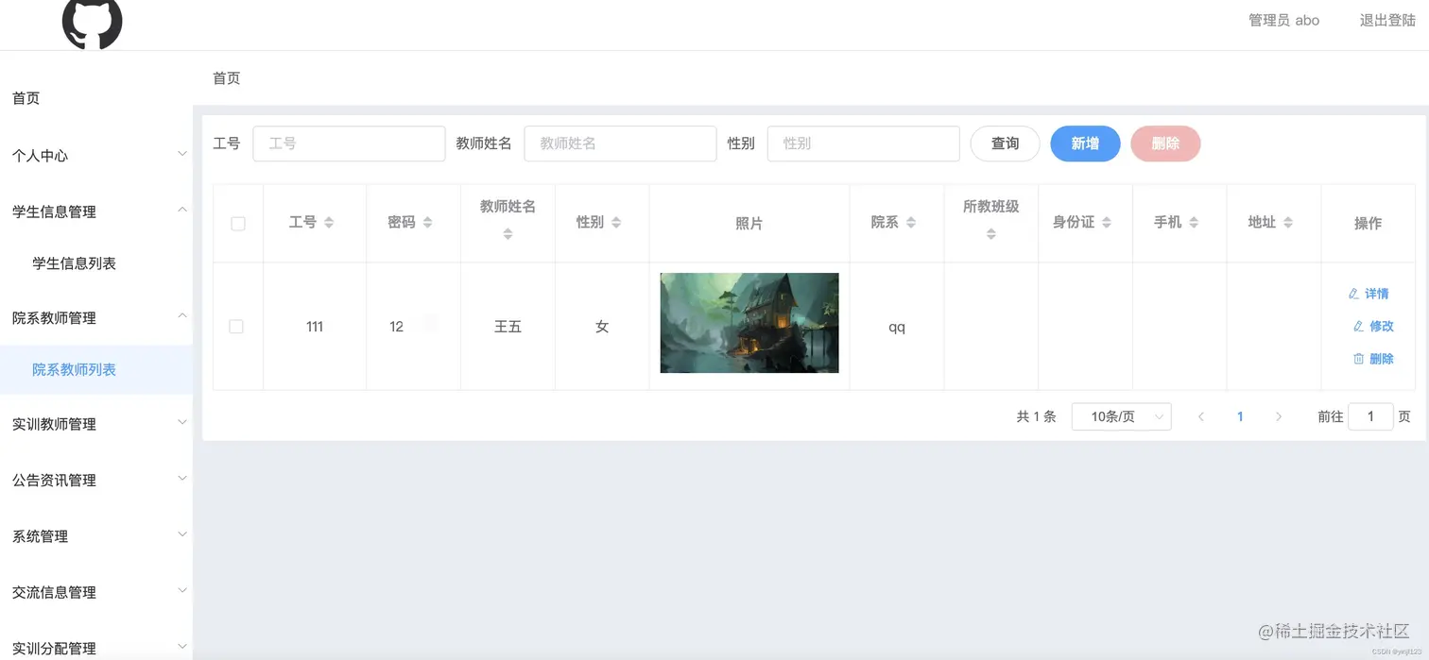The image size is (1429, 660).
Task: Focus the 性别 search field
Action: coord(863,144)
